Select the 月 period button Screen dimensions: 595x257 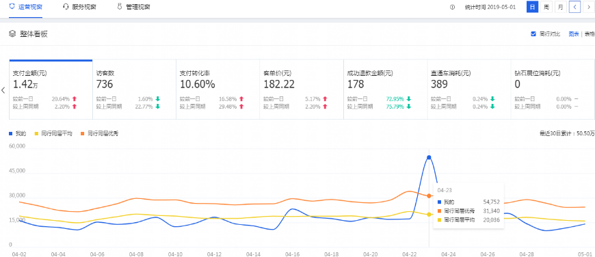point(561,8)
